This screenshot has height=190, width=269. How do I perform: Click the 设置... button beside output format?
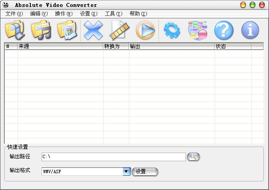145,172
